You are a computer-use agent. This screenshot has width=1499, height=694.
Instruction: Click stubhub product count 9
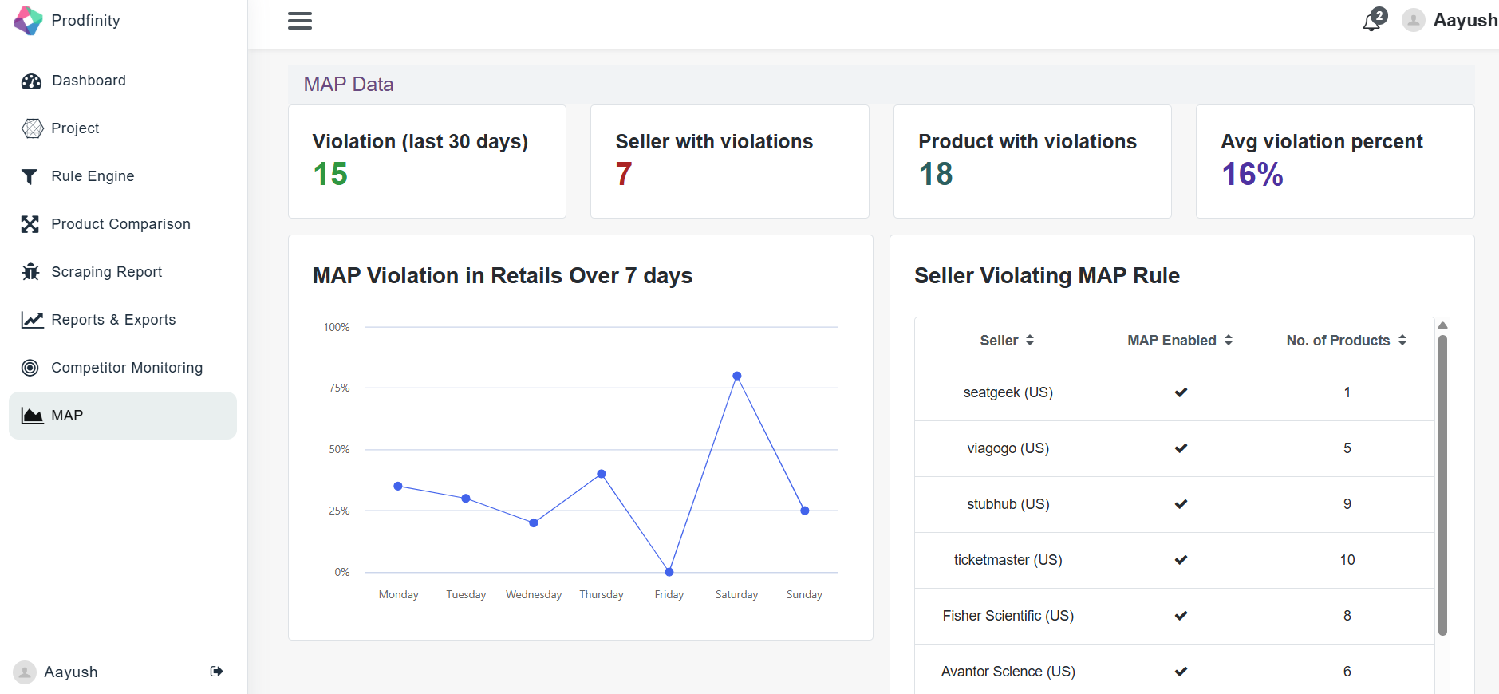tap(1347, 504)
